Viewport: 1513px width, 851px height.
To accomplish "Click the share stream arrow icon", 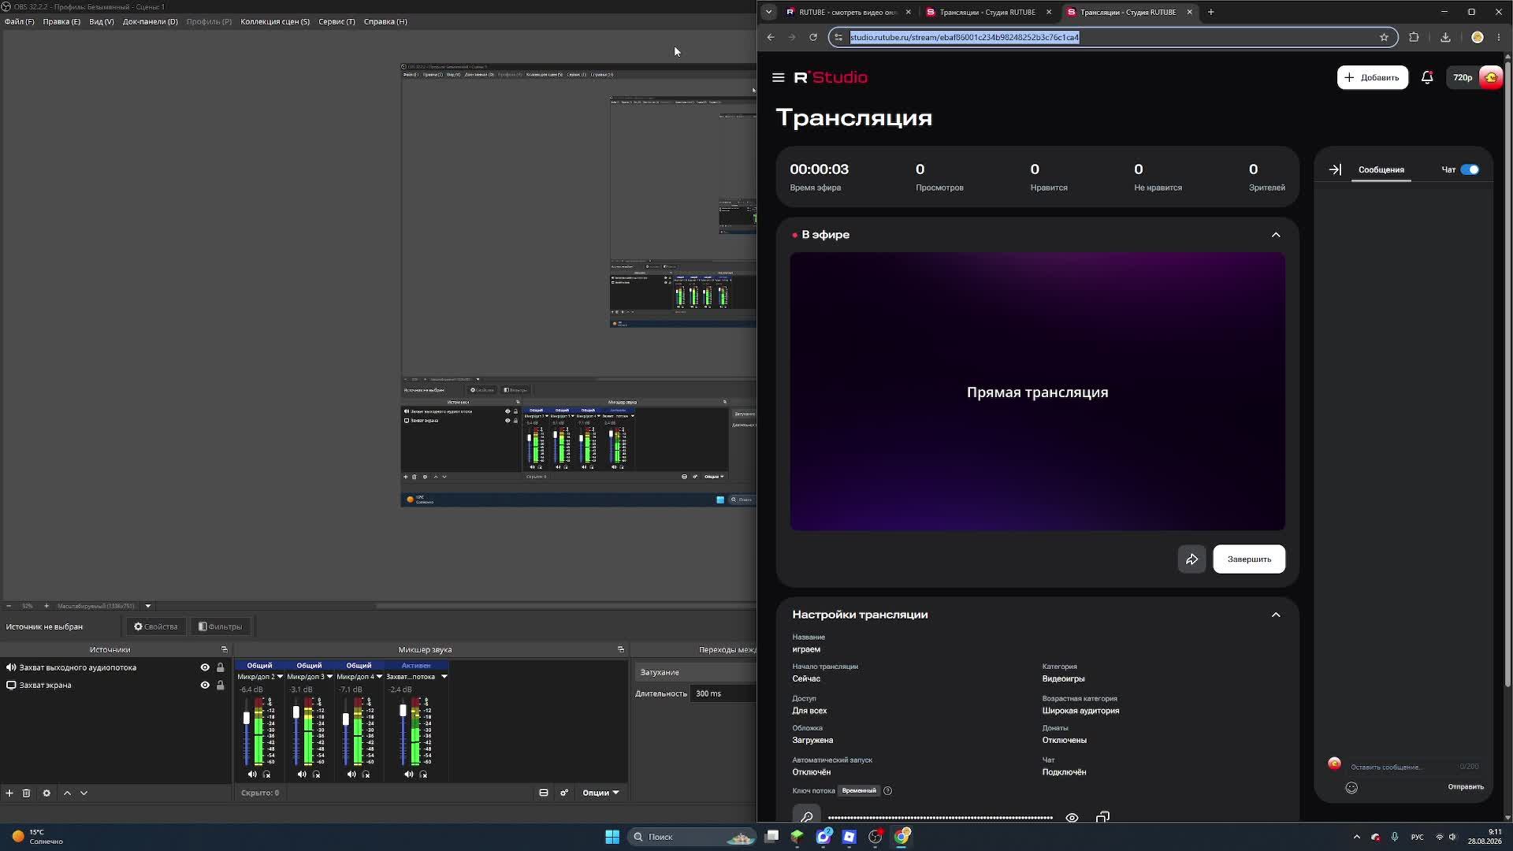I will pyautogui.click(x=1191, y=559).
